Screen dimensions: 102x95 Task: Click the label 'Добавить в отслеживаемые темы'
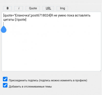[30, 87]
